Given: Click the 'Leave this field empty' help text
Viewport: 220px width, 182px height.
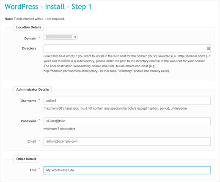Looking at the screenshot, I should tap(127, 63).
